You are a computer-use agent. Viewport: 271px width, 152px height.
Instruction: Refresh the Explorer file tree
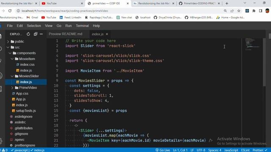click(x=28, y=34)
